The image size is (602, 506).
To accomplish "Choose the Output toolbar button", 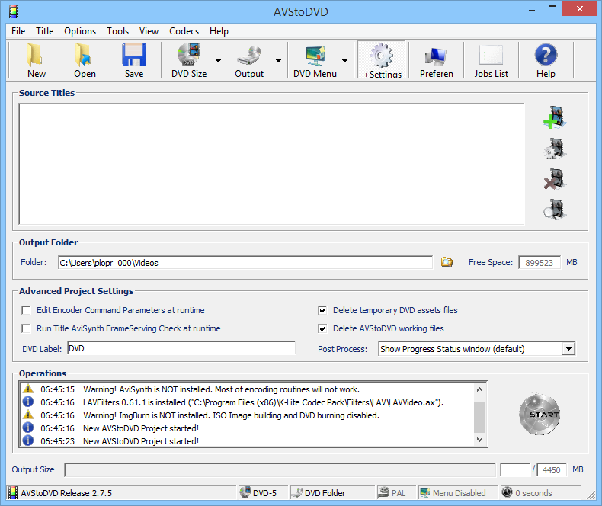I will 248,60.
